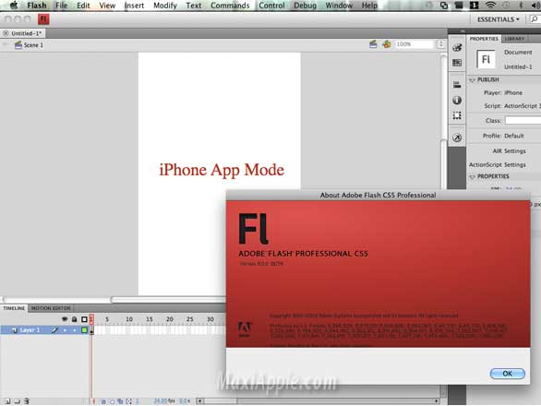Click the Class input field
Viewport: 541px width, 406px height.
click(523, 120)
